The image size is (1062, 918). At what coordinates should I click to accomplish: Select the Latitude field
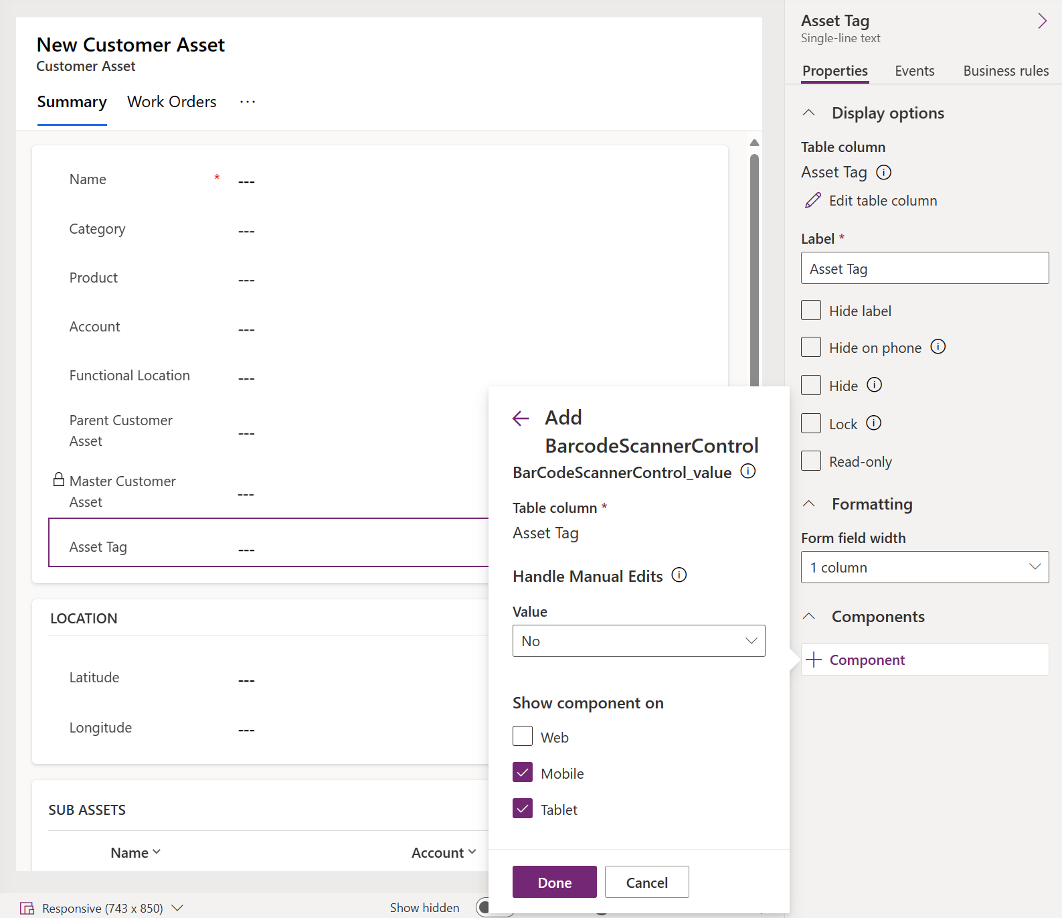coord(269,678)
